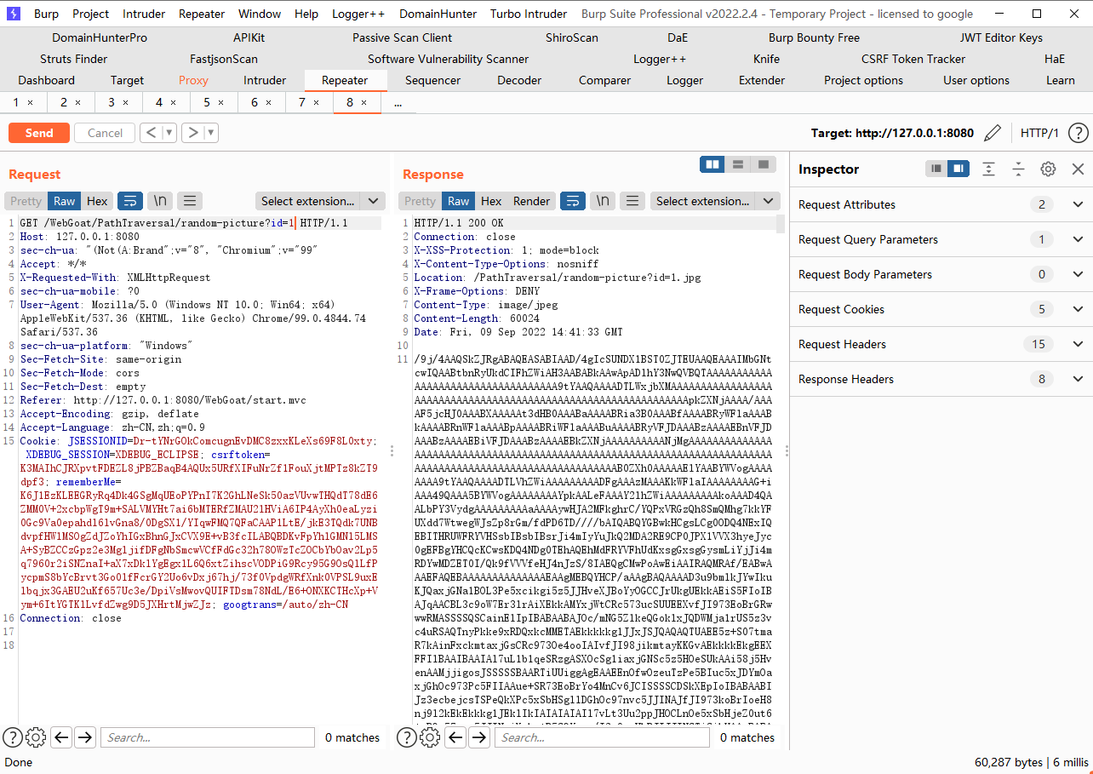Image resolution: width=1093 pixels, height=774 pixels.
Task: Select the response Hex view
Action: pos(491,201)
